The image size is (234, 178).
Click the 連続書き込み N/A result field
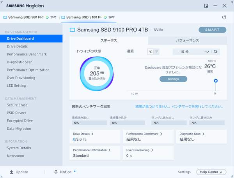click(x=127, y=123)
